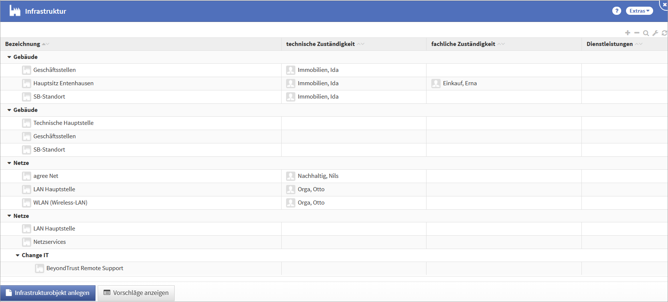The image size is (668, 302).
Task: Refresh the table with reload icon
Action: (664, 33)
